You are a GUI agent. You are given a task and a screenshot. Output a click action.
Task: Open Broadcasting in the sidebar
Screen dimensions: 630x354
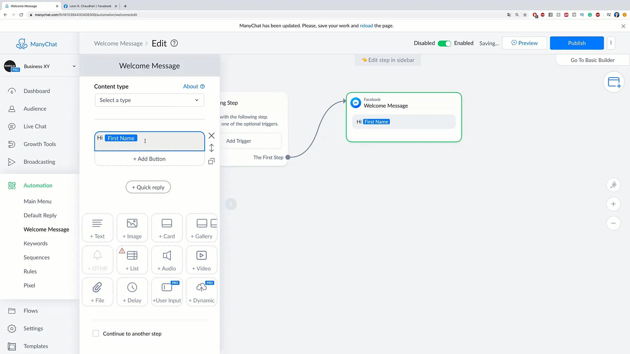point(39,162)
